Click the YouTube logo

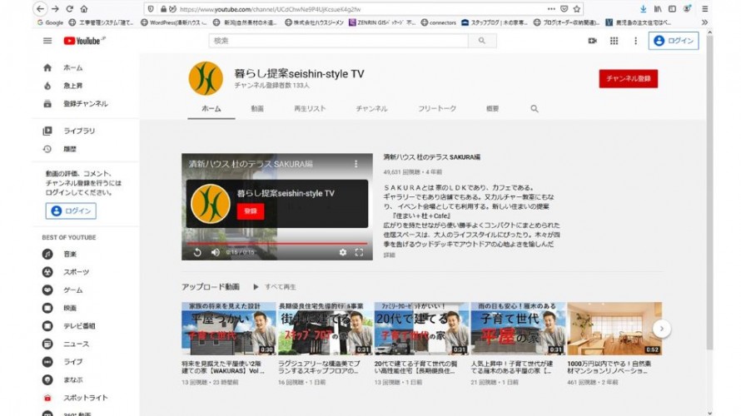click(84, 41)
